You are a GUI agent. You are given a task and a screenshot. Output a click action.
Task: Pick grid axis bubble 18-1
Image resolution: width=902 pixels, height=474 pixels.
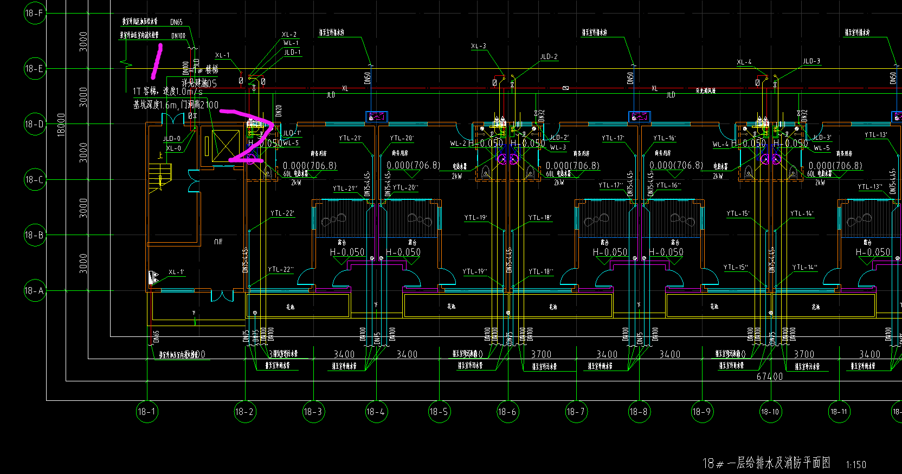147,412
